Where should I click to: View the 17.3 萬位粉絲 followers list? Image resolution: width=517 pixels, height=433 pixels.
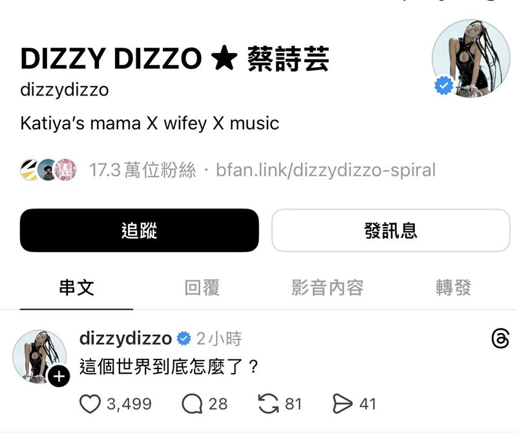(142, 170)
